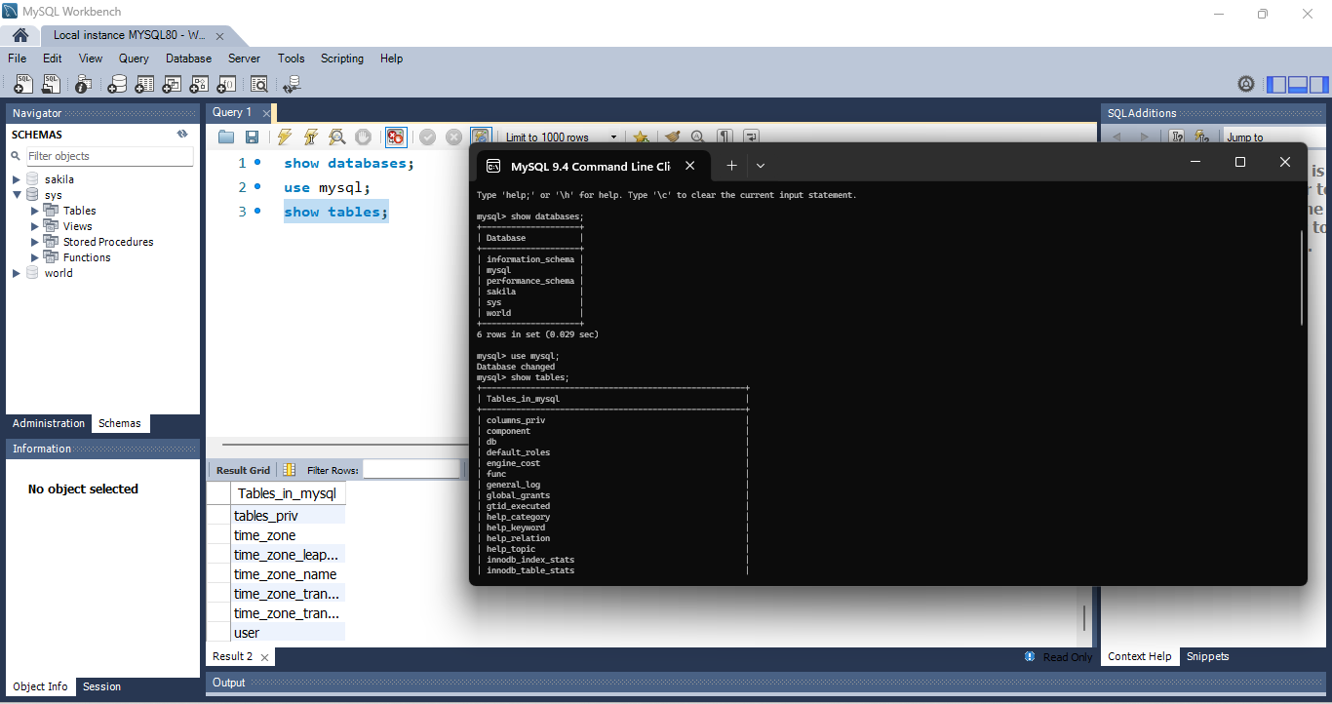Save the script to a file

click(252, 137)
